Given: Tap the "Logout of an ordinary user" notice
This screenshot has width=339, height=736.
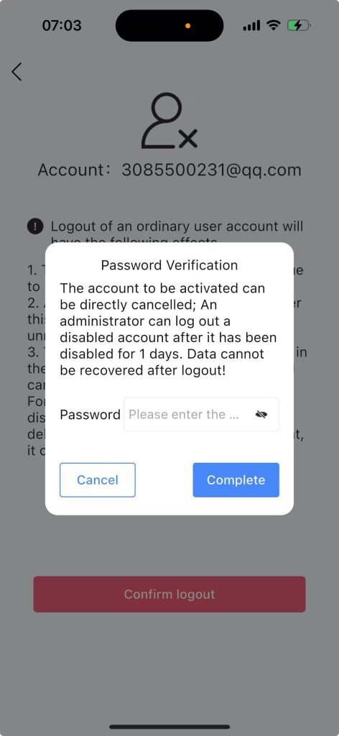Looking at the screenshot, I should pos(177,226).
